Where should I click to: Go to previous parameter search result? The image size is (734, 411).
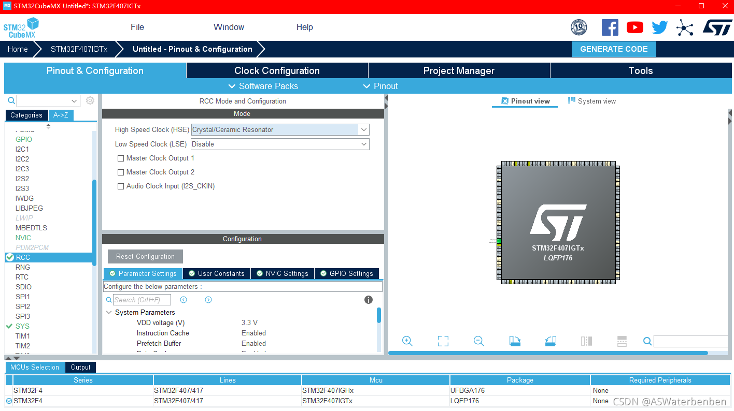pos(183,300)
